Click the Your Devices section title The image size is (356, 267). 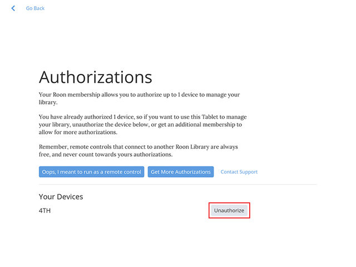(61, 196)
